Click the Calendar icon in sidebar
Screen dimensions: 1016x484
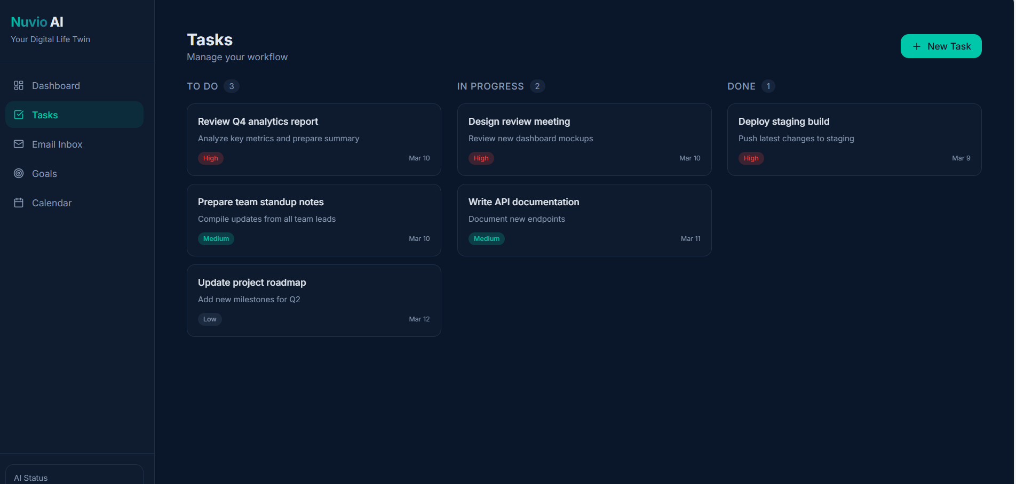click(x=19, y=203)
